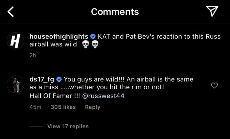The image size is (230, 139).
Task: Open the ds17_fg username link
Action: [42, 79]
